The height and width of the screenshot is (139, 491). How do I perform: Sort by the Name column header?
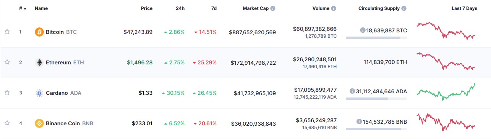pyautogui.click(x=41, y=8)
